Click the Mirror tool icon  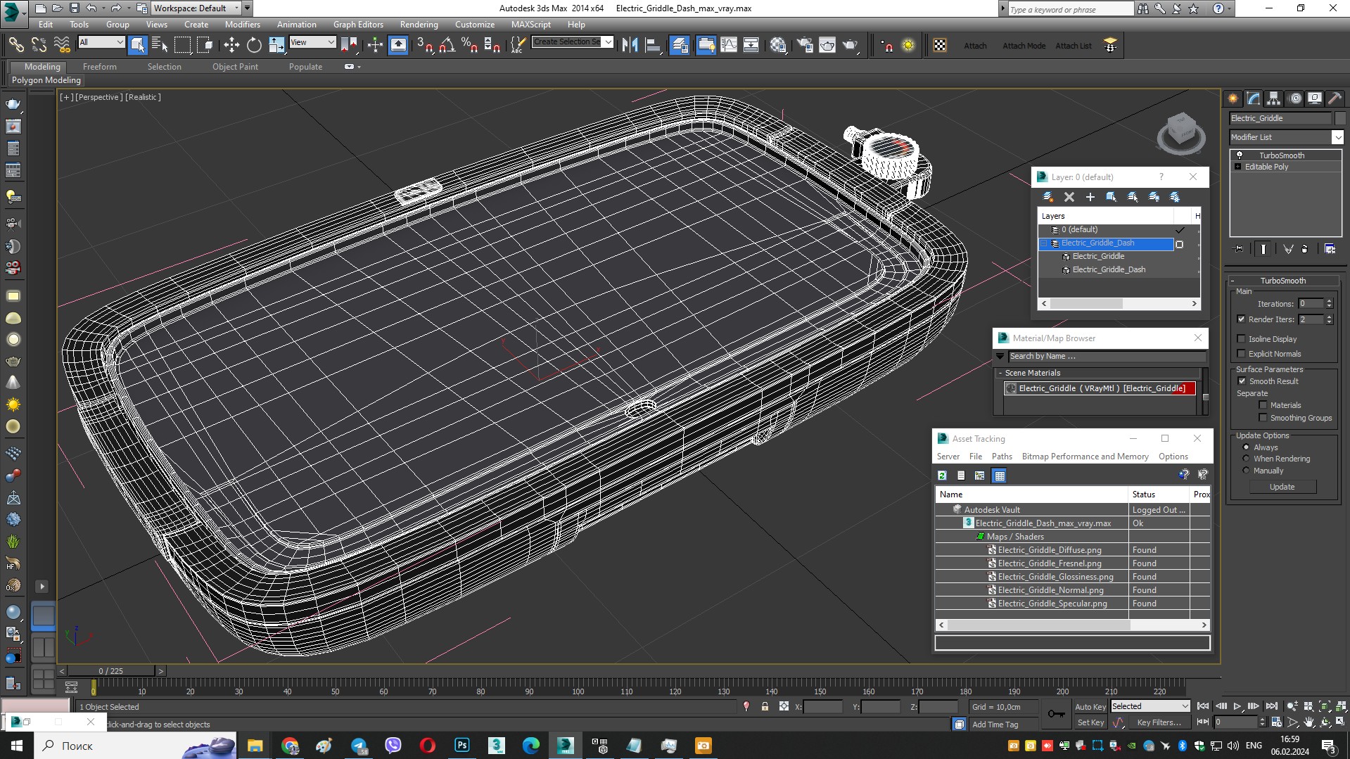point(630,46)
